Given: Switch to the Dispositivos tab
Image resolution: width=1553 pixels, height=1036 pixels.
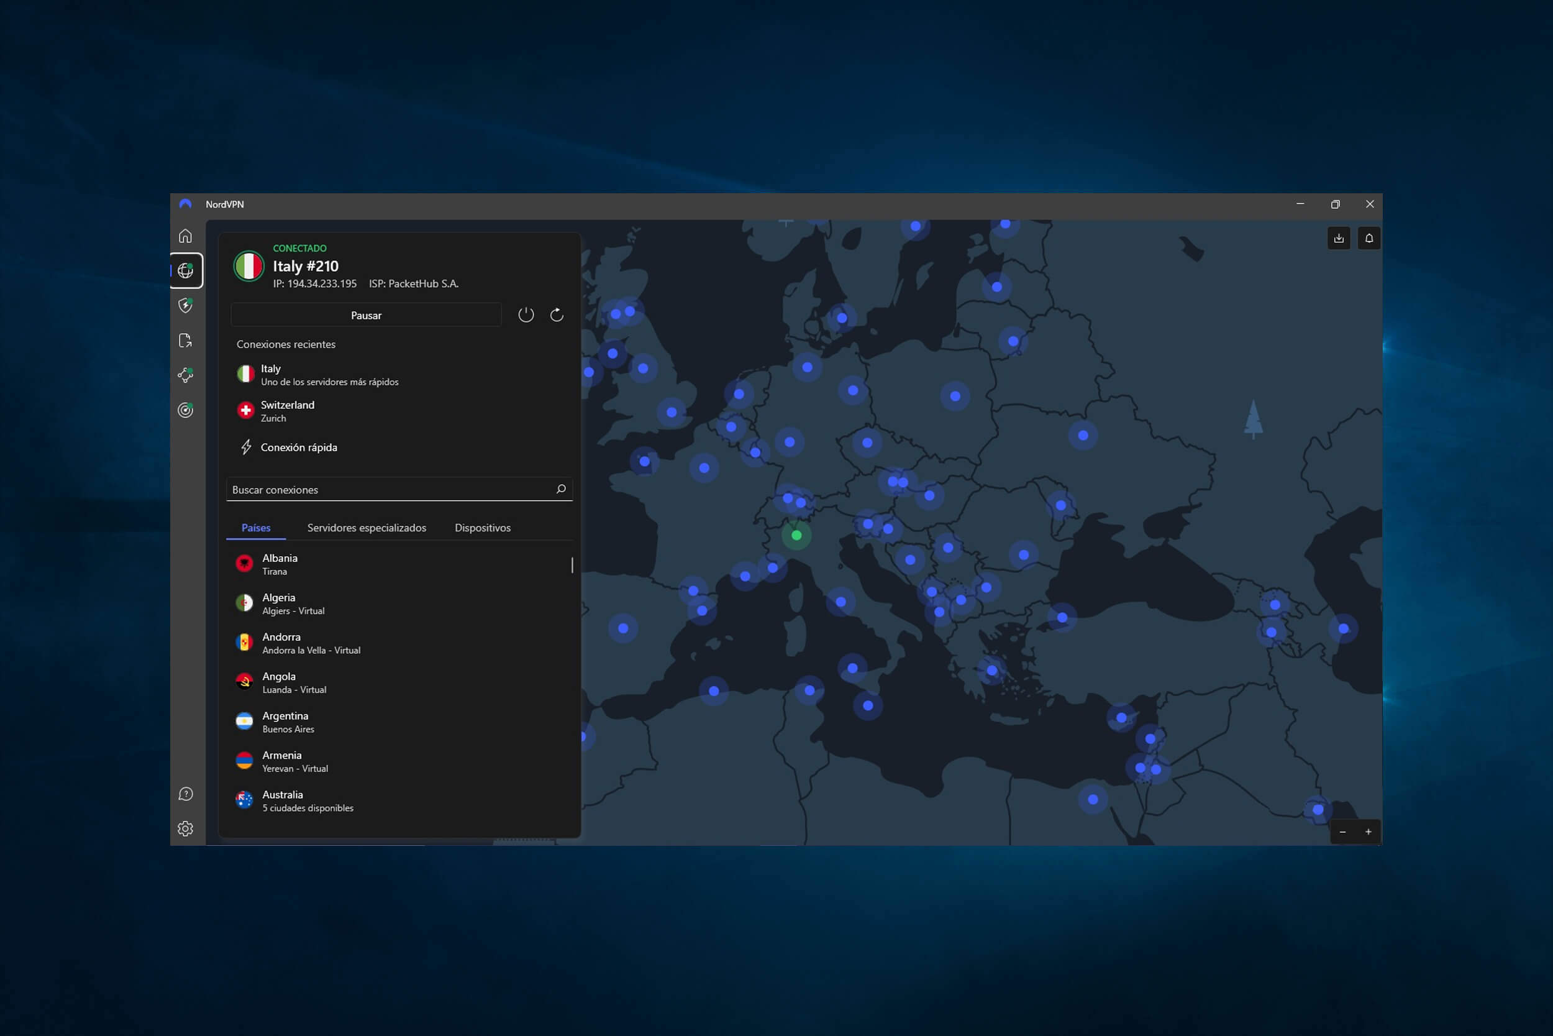Looking at the screenshot, I should [483, 528].
